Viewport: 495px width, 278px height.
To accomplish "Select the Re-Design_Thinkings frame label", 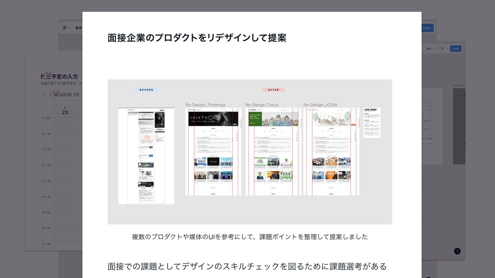I will point(205,105).
